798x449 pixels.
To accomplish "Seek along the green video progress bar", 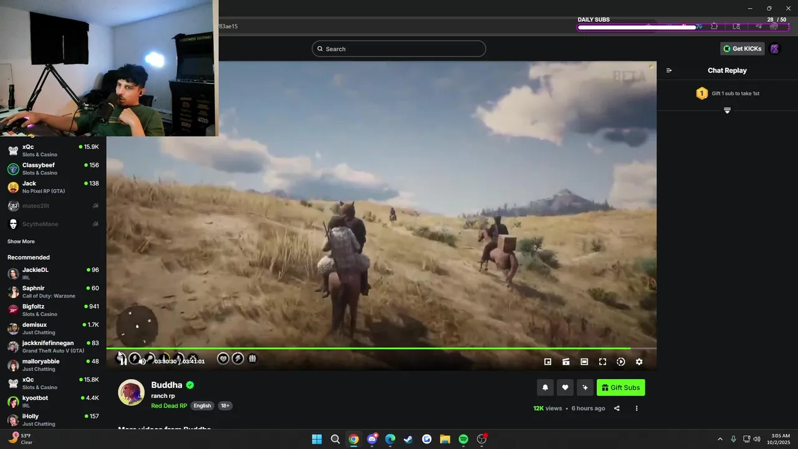I will coord(382,348).
